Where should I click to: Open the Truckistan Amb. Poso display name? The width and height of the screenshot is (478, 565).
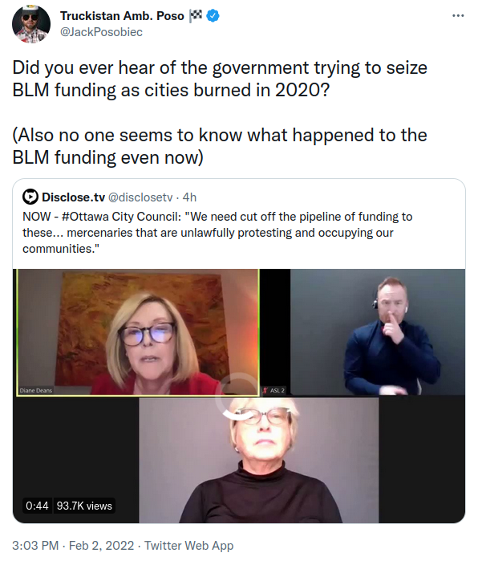click(x=122, y=16)
